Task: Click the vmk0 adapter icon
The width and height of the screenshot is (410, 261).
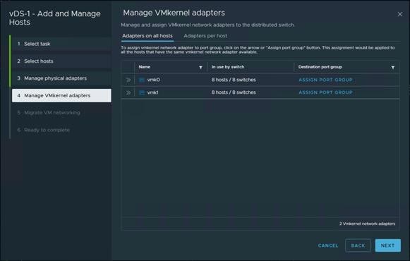Action: [141, 80]
